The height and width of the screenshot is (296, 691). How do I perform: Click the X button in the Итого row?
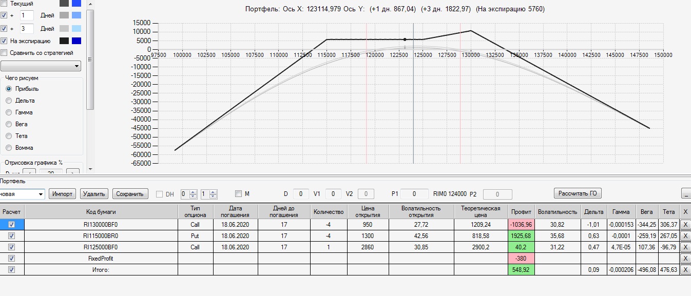685,269
